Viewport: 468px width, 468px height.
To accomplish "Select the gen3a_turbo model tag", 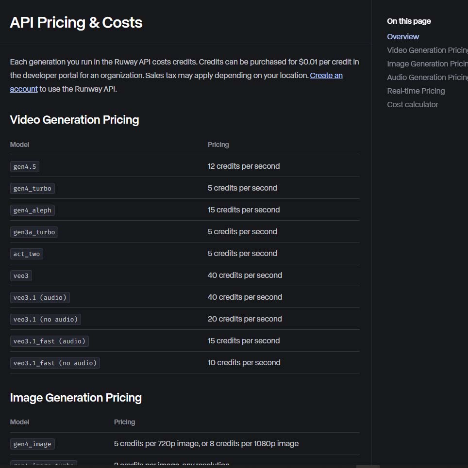I will point(34,232).
